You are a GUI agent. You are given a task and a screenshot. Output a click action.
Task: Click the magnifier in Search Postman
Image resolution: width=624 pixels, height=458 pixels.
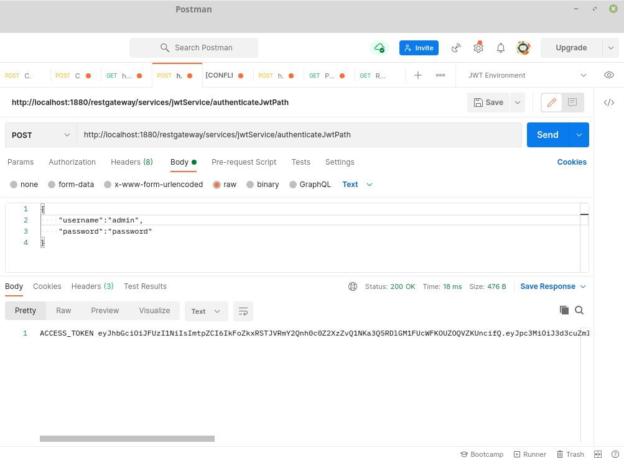click(x=165, y=48)
